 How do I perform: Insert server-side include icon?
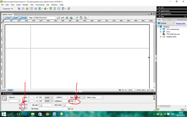point(55,8)
